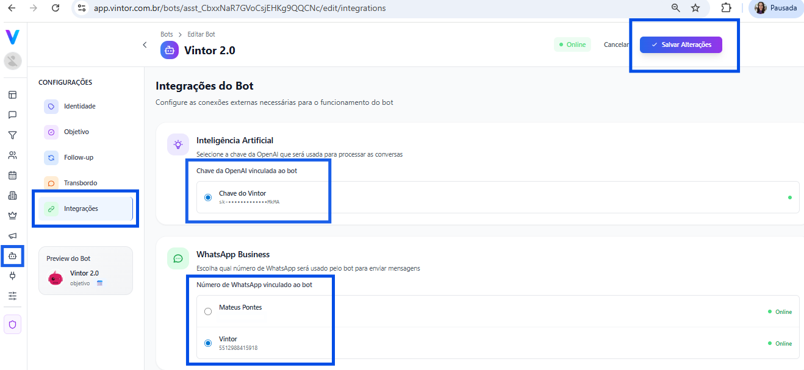The width and height of the screenshot is (804, 370).
Task: Open the bots robot icon in sidebar
Action: (x=13, y=256)
